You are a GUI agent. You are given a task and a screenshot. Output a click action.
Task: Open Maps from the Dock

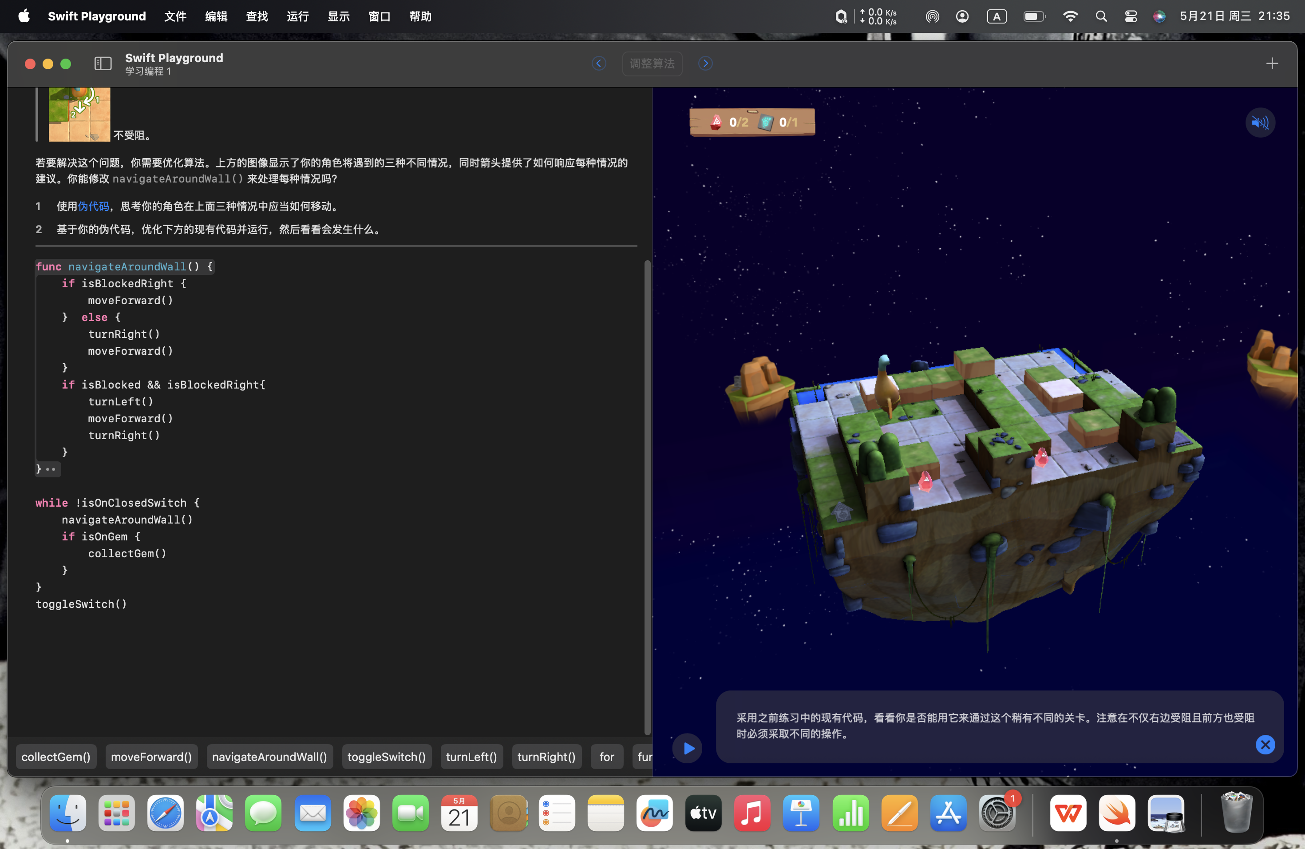(214, 813)
